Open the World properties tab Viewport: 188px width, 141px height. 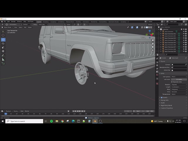click(157, 75)
